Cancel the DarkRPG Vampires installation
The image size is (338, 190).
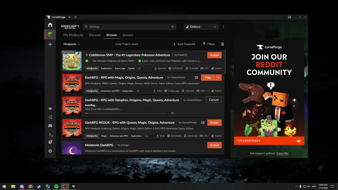point(214,100)
